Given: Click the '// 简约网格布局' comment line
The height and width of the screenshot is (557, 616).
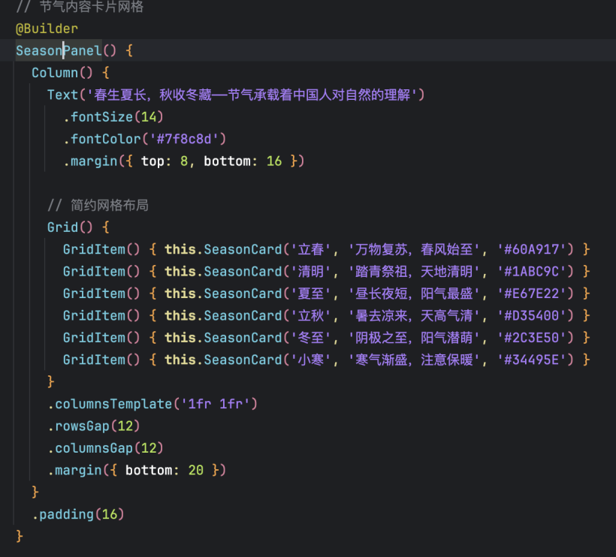Looking at the screenshot, I should [x=101, y=205].
